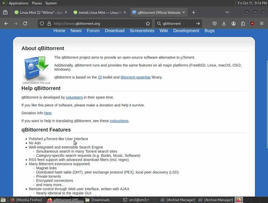The width and height of the screenshot is (268, 203).
Task: Visit the Forum link
Action: 93,31
